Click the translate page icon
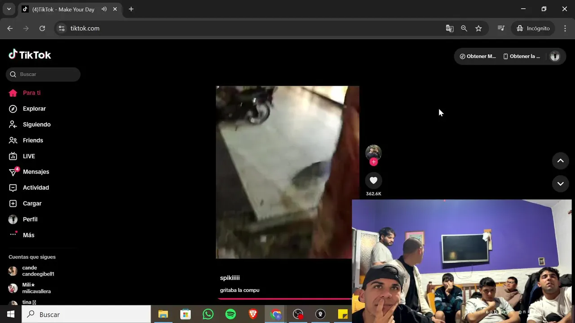The width and height of the screenshot is (575, 323). (x=450, y=28)
